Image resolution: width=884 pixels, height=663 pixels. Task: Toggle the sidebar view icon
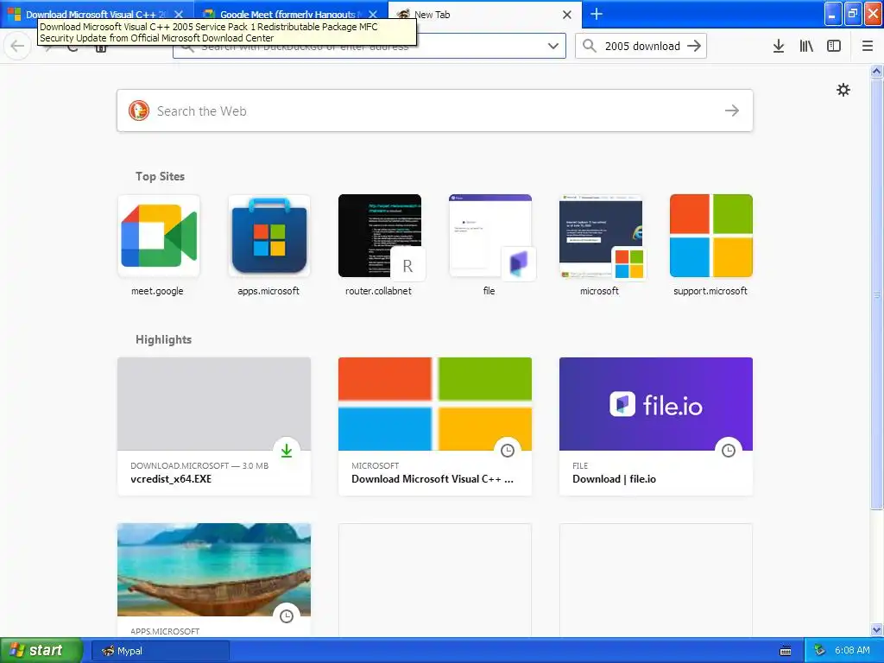834,47
